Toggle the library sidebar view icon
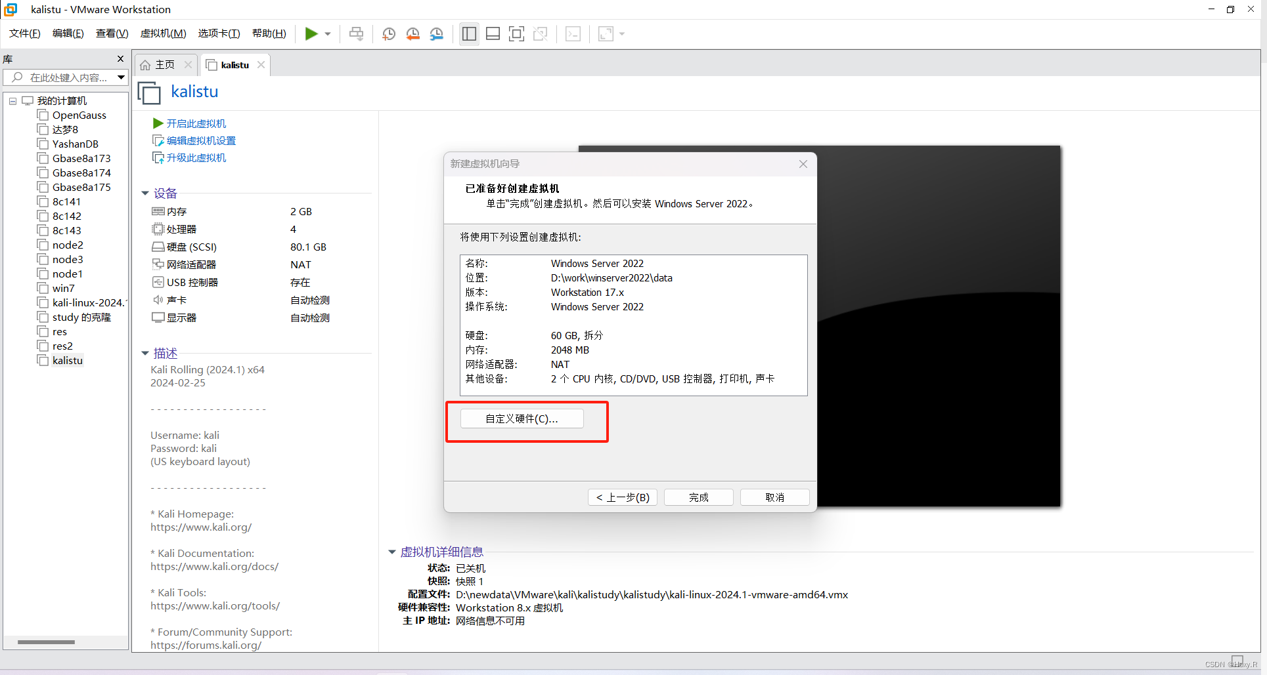The height and width of the screenshot is (675, 1267). (x=469, y=33)
